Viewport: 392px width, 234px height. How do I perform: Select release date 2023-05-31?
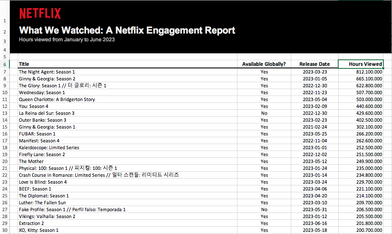click(315, 209)
